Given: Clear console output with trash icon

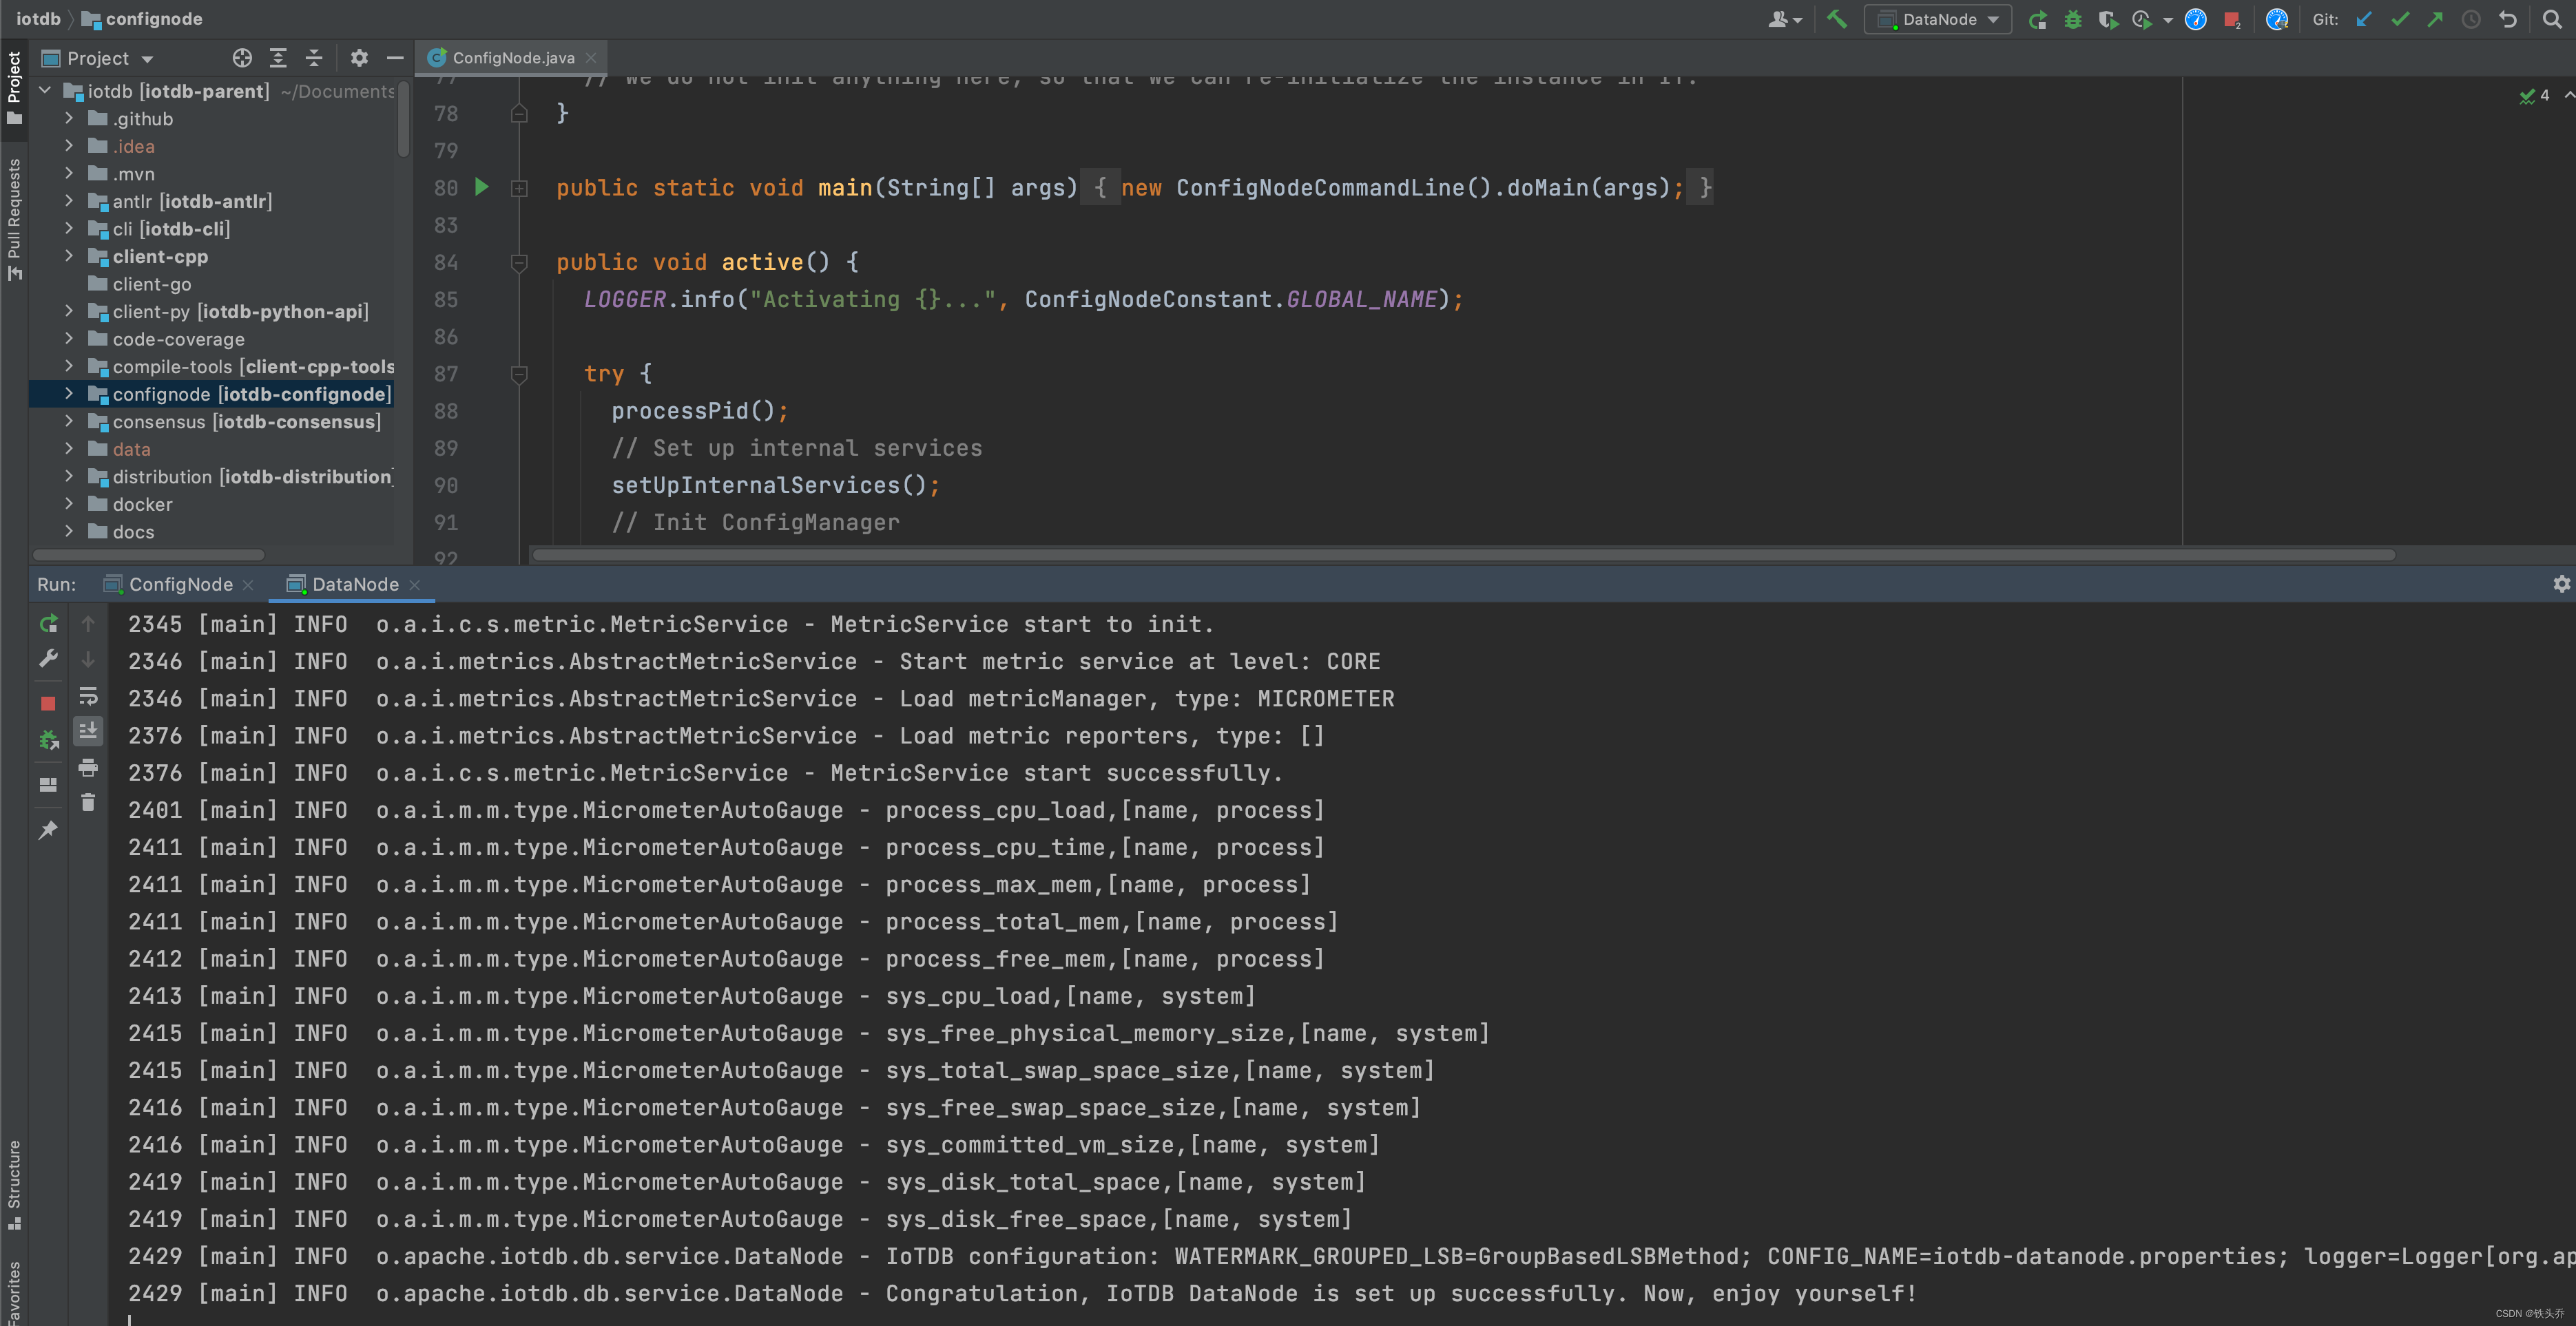Looking at the screenshot, I should (88, 802).
